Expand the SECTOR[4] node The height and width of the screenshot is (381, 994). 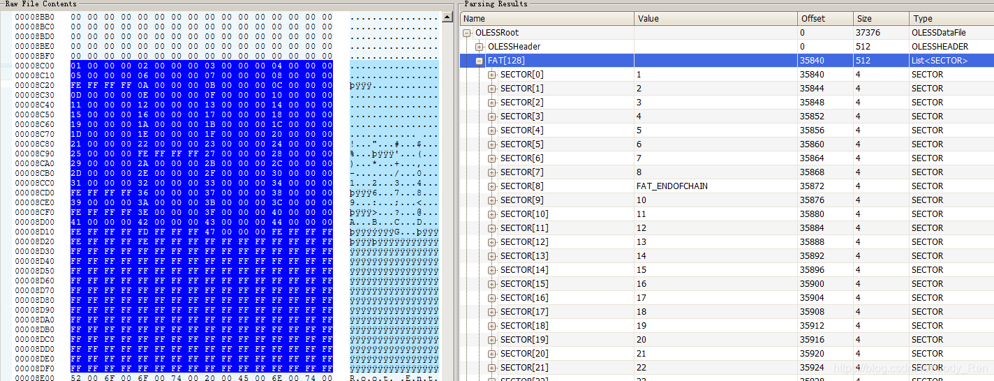click(x=492, y=130)
